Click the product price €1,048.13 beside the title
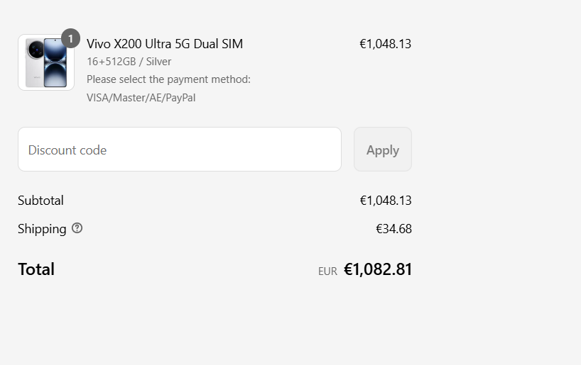This screenshot has height=365, width=581. pos(385,44)
